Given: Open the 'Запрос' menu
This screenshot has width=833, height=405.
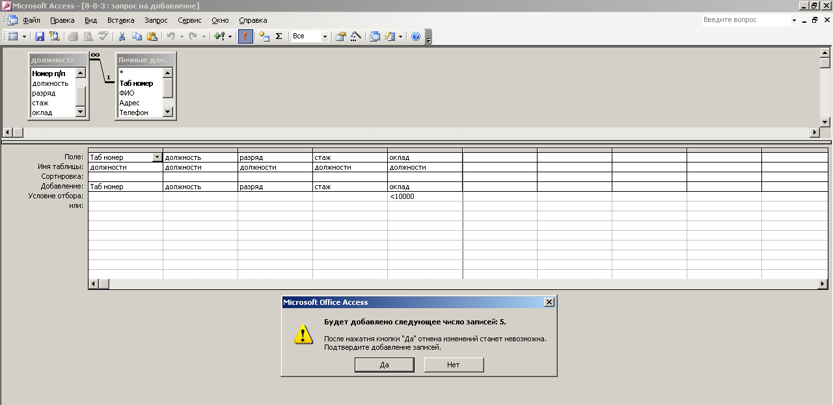Looking at the screenshot, I should pyautogui.click(x=156, y=20).
